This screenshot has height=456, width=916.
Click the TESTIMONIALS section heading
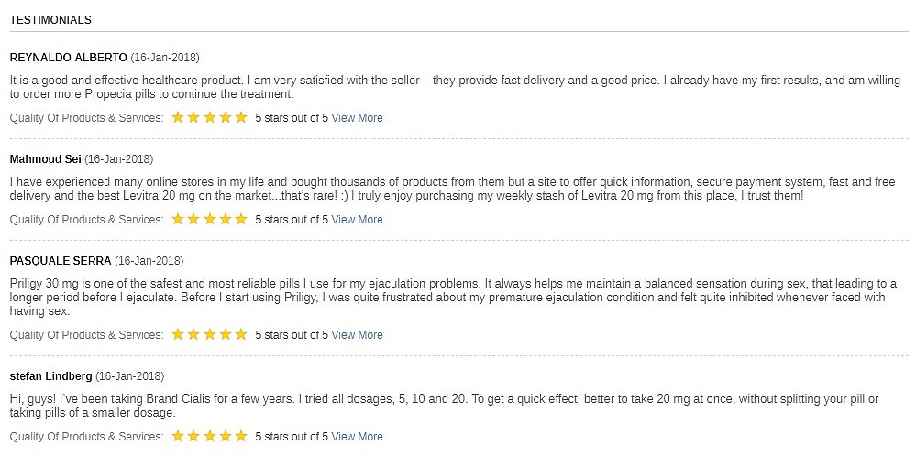click(x=50, y=19)
